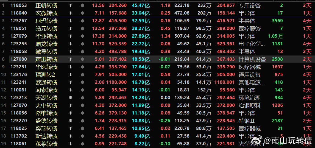The height and width of the screenshot is (148, 315).
Task: Select the green value 3569
Action: [x=277, y=21]
